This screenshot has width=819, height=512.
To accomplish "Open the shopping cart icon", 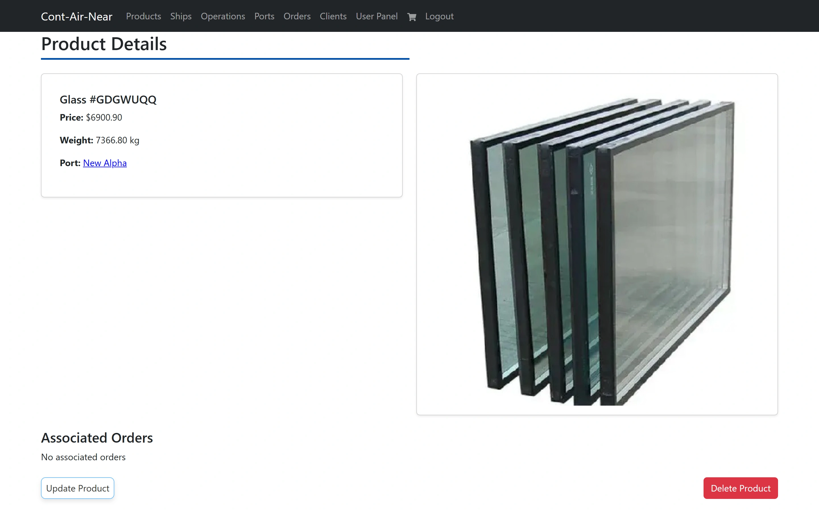I will [411, 16].
